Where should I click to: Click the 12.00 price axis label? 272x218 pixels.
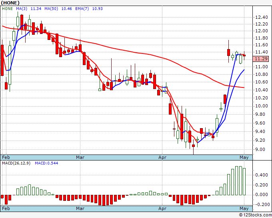[262, 31]
